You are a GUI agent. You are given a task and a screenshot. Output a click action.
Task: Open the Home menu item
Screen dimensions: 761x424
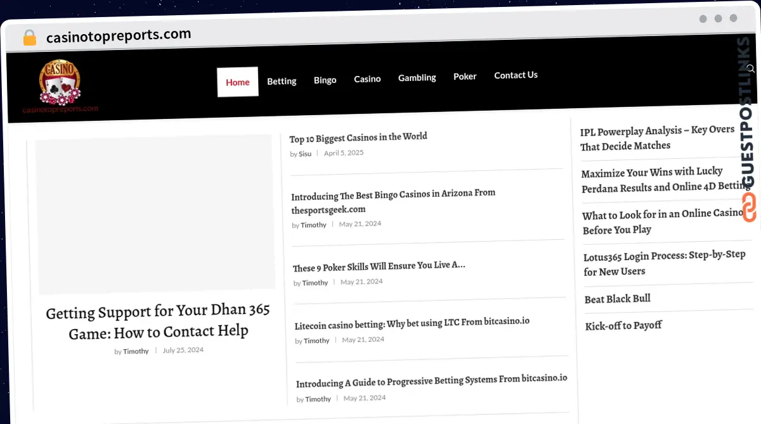pyautogui.click(x=238, y=82)
